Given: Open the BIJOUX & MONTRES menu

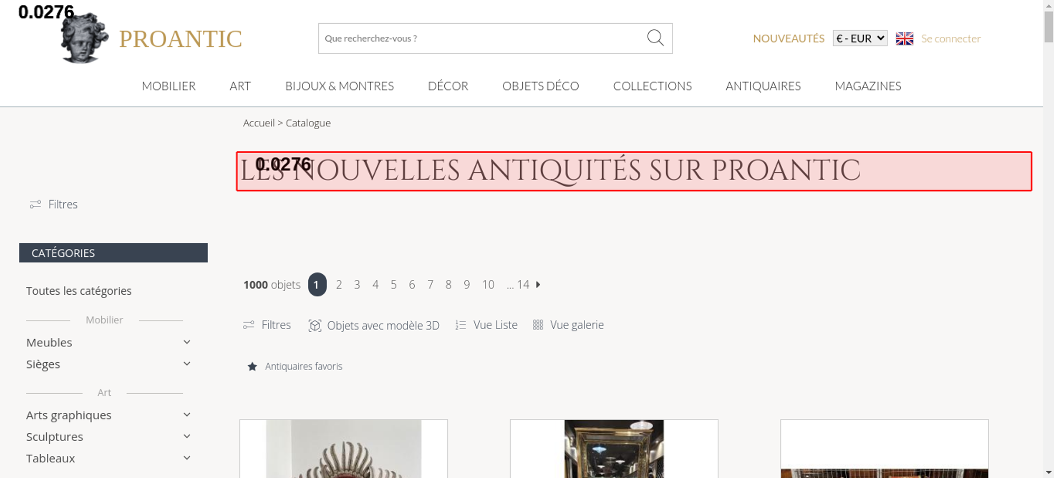Looking at the screenshot, I should coord(339,86).
